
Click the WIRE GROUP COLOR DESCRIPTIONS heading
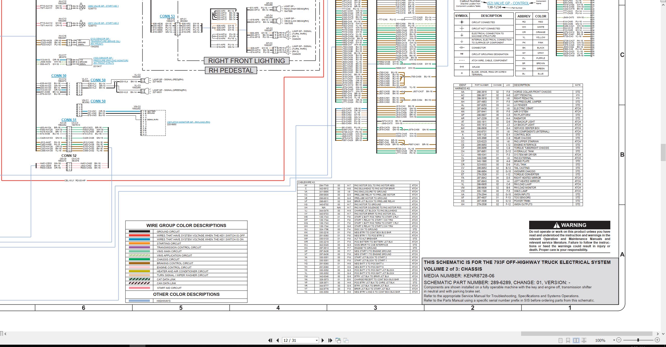coord(186,225)
